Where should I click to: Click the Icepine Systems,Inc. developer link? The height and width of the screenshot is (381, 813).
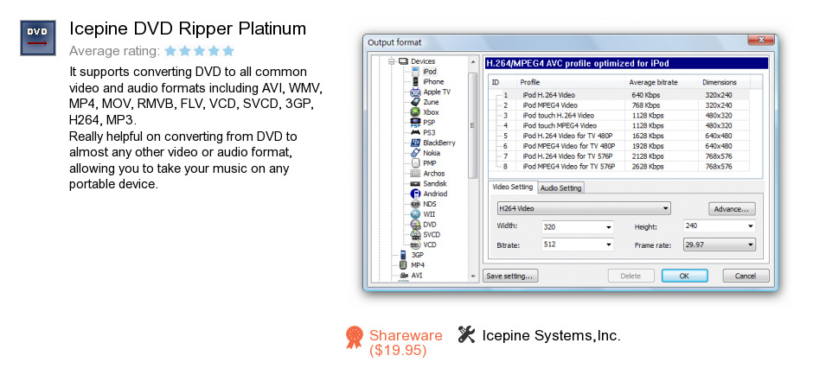pos(551,335)
